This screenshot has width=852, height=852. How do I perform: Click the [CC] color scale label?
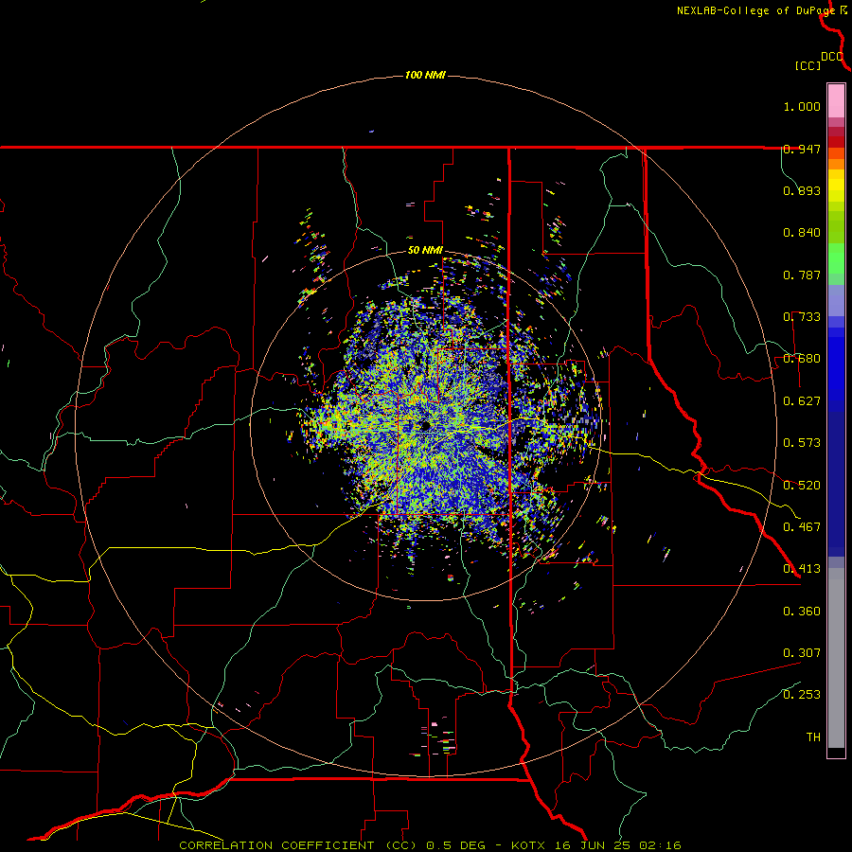pos(808,65)
